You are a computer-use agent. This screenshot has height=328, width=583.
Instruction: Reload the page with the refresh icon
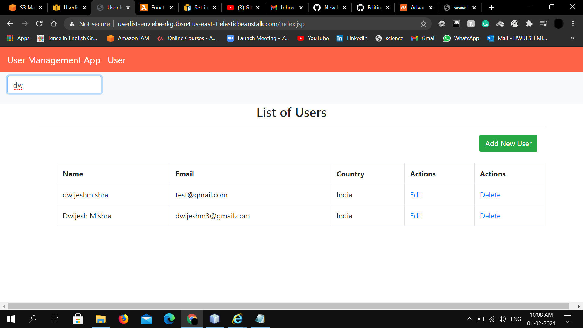coord(39,24)
